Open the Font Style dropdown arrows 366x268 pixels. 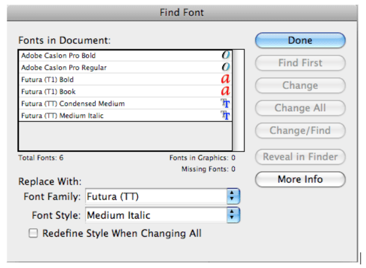pyautogui.click(x=233, y=215)
